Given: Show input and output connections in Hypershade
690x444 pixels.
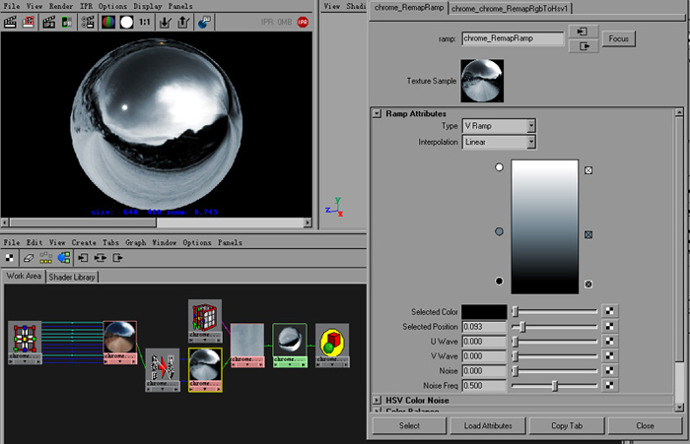Looking at the screenshot, I should [101, 258].
